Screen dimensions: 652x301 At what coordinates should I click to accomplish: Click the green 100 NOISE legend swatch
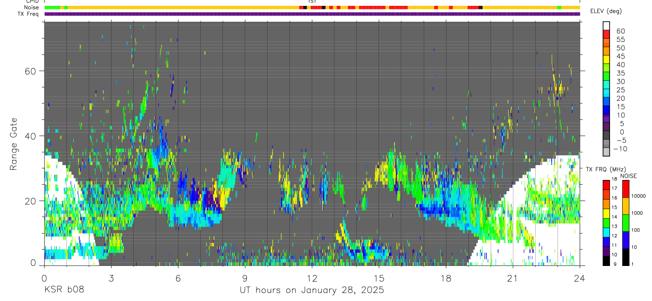[x=625, y=222]
